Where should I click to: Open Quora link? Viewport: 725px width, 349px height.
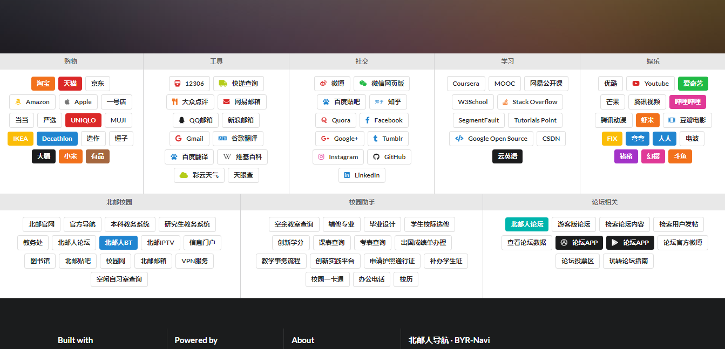336,120
